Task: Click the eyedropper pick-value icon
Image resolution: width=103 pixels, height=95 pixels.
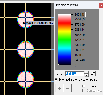Action: pyautogui.click(x=93, y=74)
